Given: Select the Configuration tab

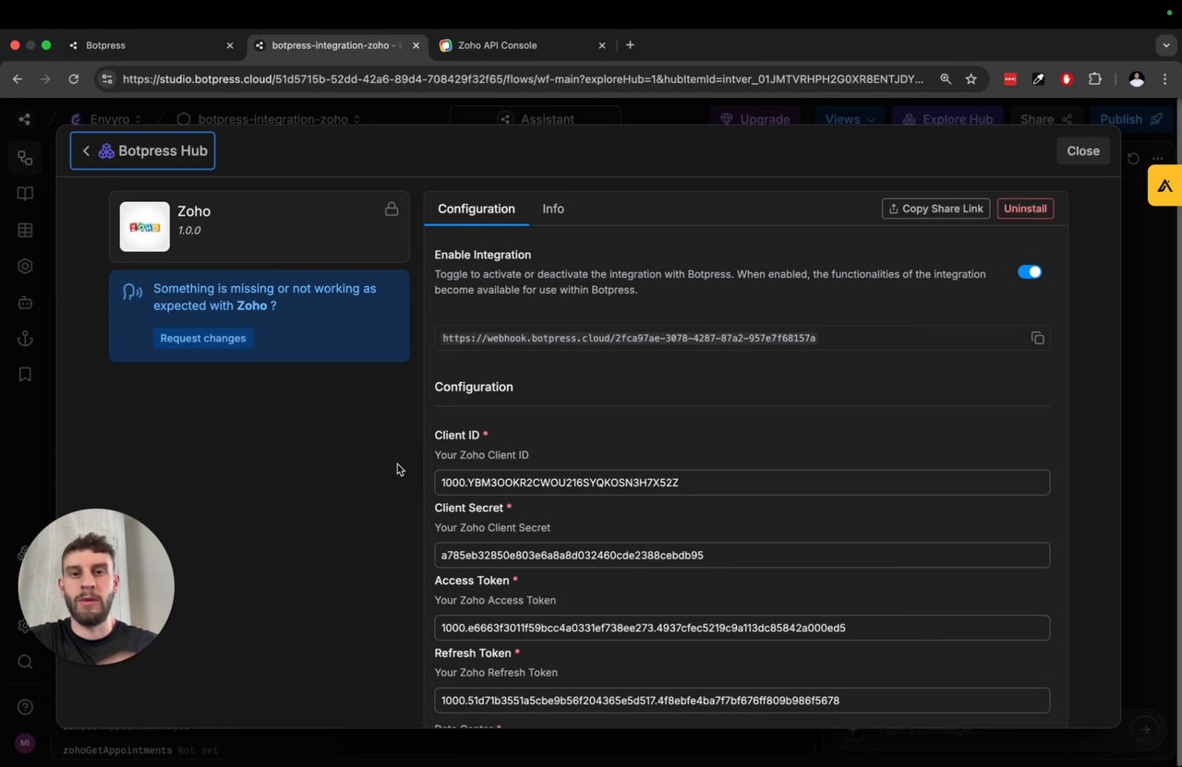Looking at the screenshot, I should pos(476,209).
